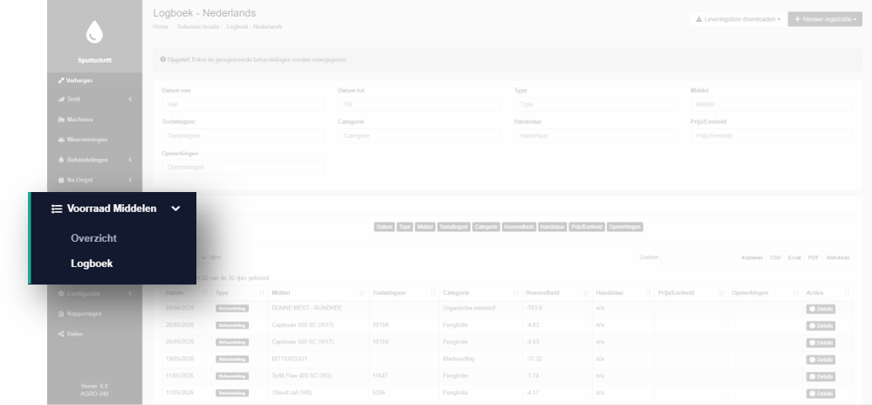This screenshot has height=405, width=872.
Task: Sort table by Handelaar column arrows
Action: 648,293
